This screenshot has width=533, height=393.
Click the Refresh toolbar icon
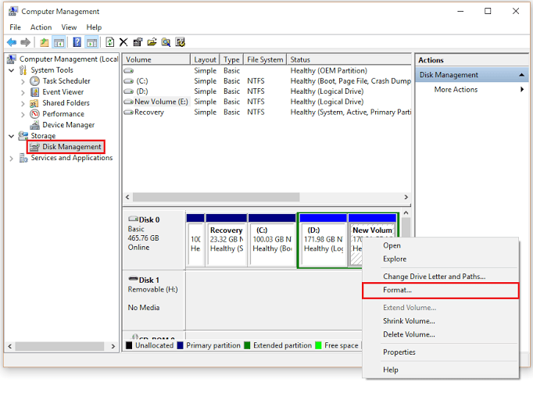pos(109,42)
